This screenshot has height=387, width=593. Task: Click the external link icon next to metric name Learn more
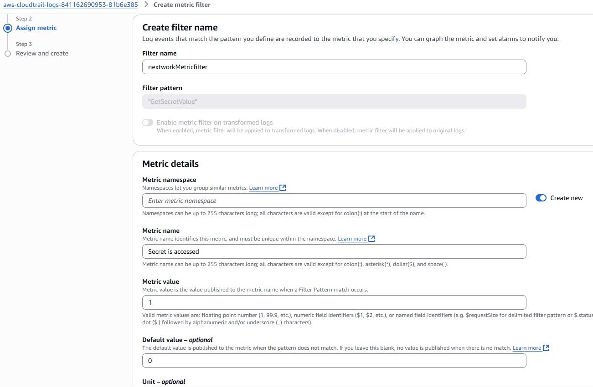point(371,238)
